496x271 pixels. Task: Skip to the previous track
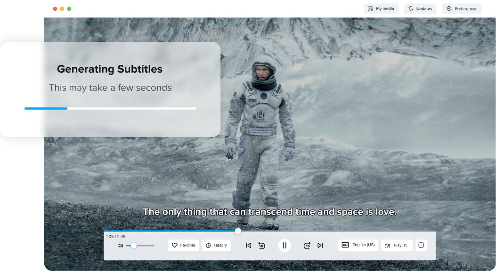(x=248, y=246)
